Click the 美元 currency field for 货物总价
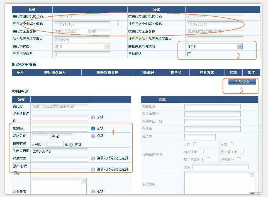Viewport: 268px width, 197px height. pos(61,136)
